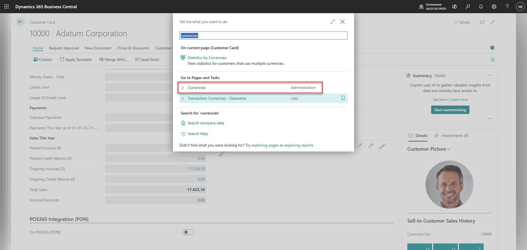The height and width of the screenshot is (250, 527).
Task: Click the help question mark icon
Action: click(507, 7)
